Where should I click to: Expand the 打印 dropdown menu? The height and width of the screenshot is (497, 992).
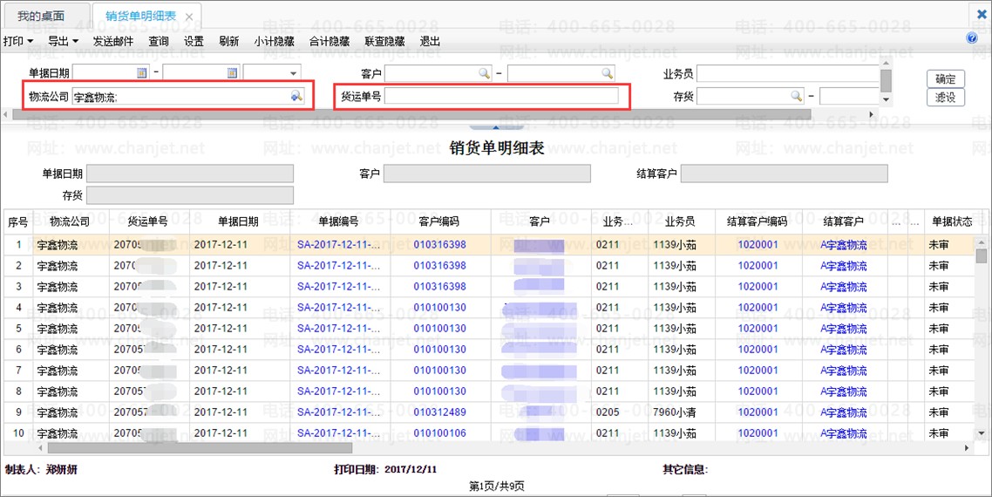pos(18,41)
